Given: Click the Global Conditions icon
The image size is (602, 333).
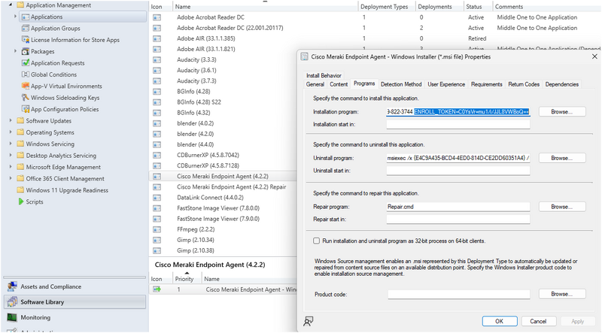Looking at the screenshot, I should (26, 74).
